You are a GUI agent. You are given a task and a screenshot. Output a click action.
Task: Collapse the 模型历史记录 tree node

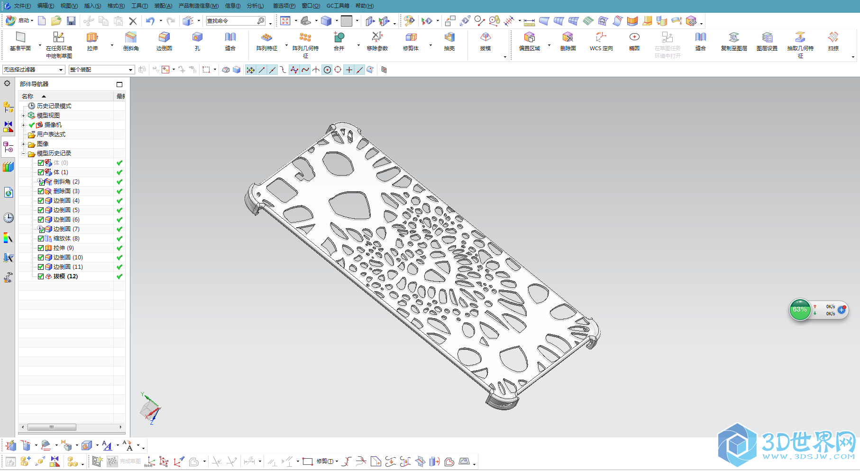click(24, 153)
